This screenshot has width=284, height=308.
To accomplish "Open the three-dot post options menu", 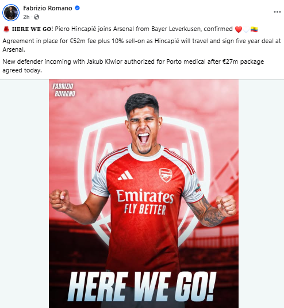I will (277, 12).
